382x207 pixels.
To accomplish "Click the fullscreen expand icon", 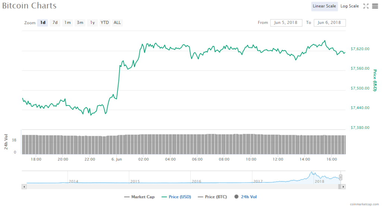I will coord(366,6).
